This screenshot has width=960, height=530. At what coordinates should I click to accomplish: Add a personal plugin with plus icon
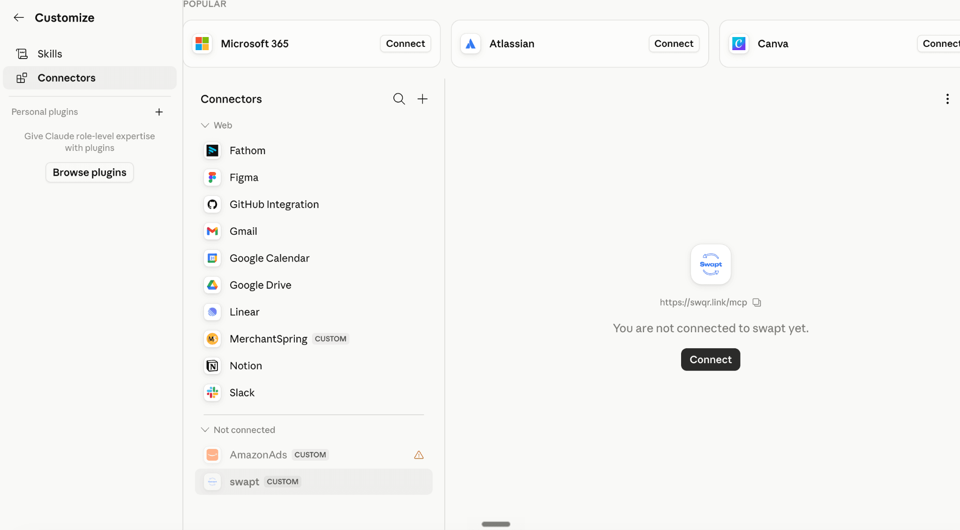point(159,112)
